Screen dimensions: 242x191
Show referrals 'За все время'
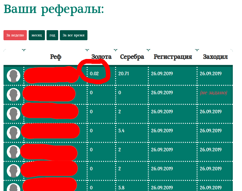click(x=74, y=35)
